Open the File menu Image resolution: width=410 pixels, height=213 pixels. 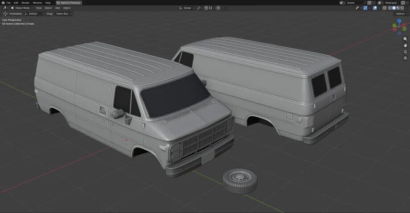point(8,3)
